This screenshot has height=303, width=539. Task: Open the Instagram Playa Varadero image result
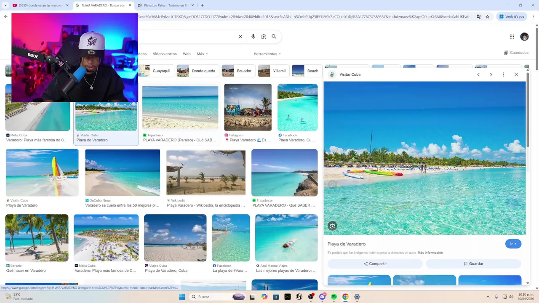(x=248, y=107)
